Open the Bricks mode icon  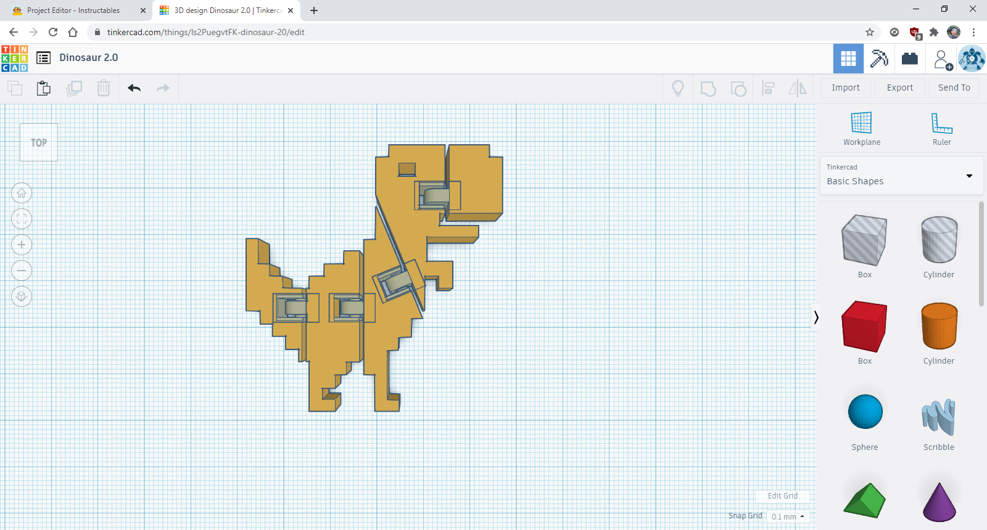[x=910, y=59]
